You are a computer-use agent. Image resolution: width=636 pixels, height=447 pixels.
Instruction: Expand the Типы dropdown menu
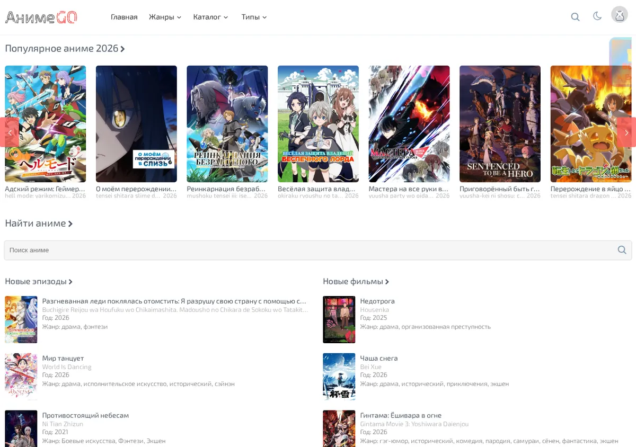[x=254, y=17]
